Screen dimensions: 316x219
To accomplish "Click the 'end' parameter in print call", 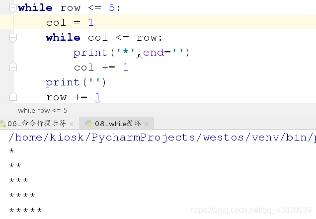I will (154, 53).
